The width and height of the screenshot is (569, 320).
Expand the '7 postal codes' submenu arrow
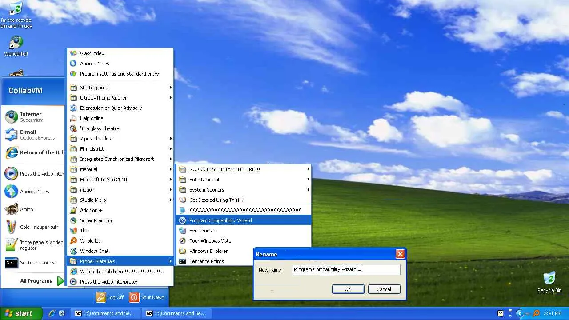170,139
